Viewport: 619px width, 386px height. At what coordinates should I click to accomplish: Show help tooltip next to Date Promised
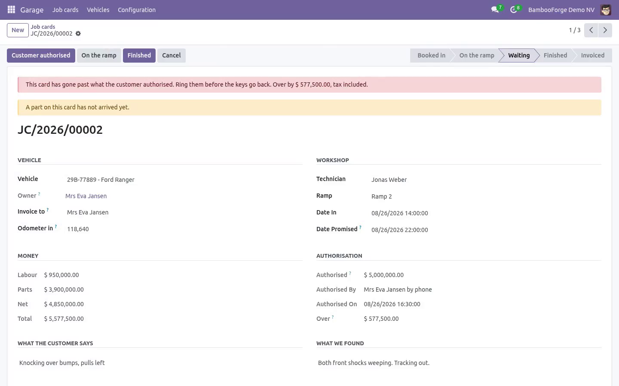coord(360,227)
